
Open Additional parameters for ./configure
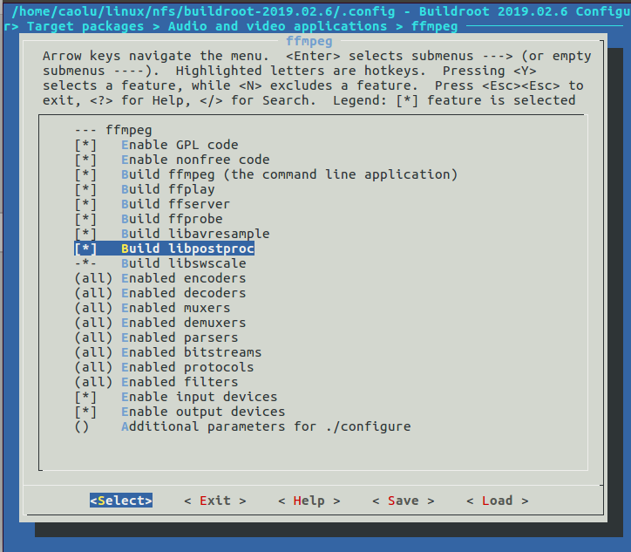(243, 426)
